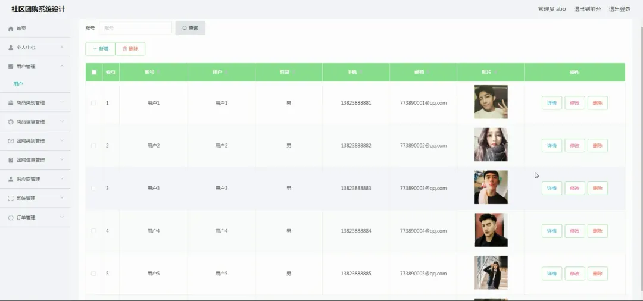The width and height of the screenshot is (643, 301).
Task: Click 修改 for 用户2 row
Action: click(575, 145)
